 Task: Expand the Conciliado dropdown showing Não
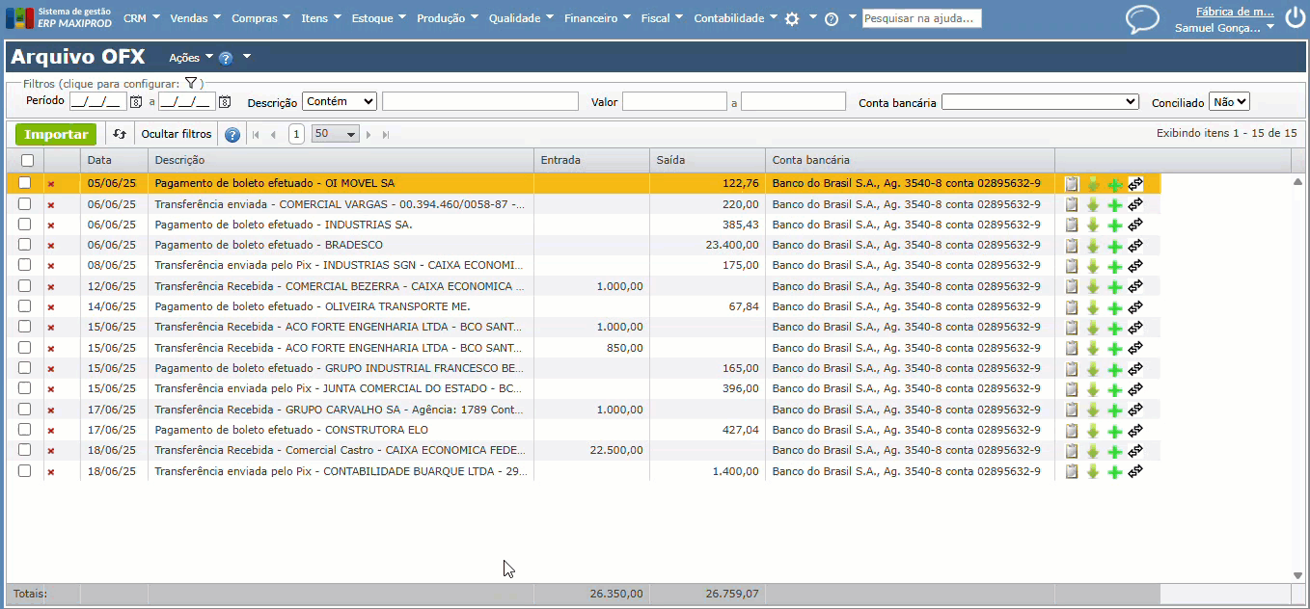(1228, 101)
